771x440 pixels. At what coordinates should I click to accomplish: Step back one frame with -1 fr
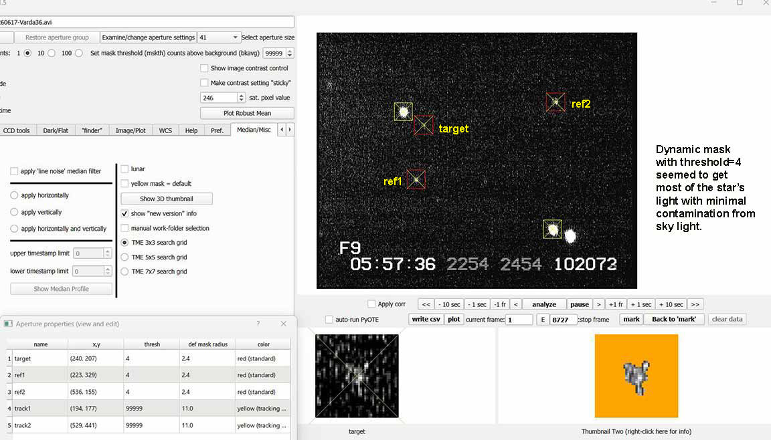[x=499, y=304]
